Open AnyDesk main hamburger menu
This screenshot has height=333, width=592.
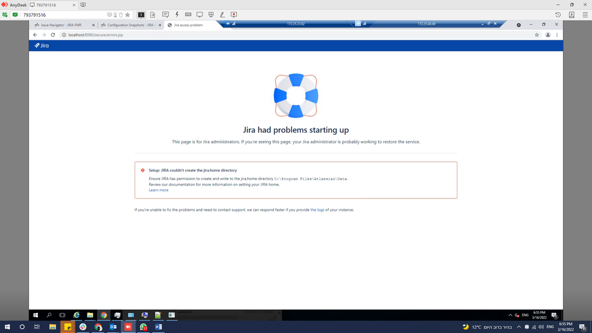[585, 15]
